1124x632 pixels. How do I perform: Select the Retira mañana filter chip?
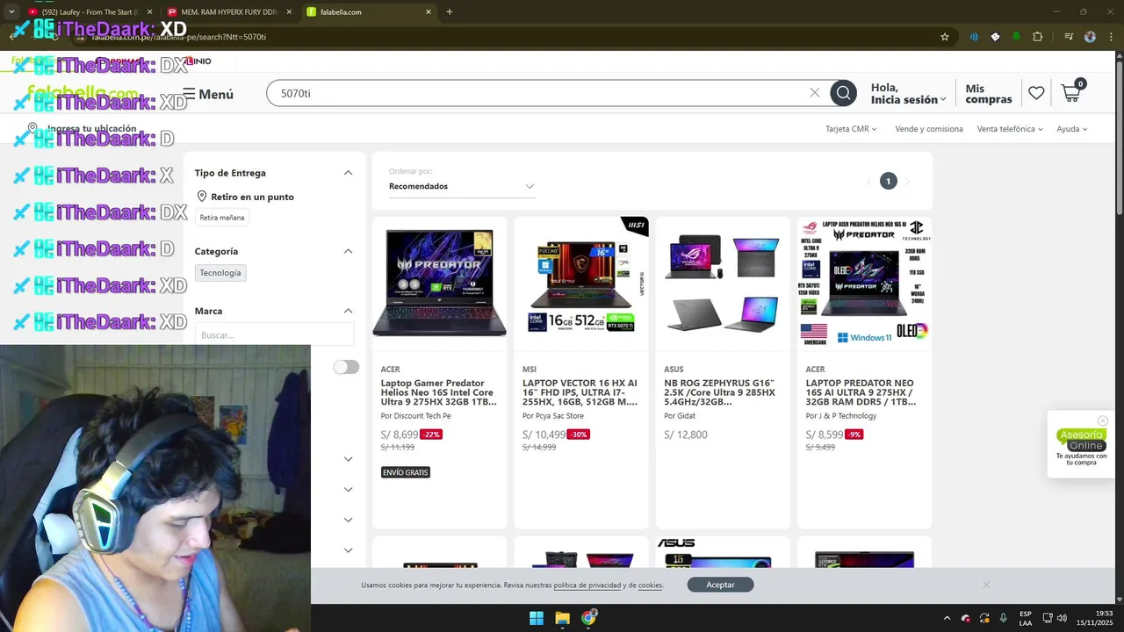[x=222, y=218]
